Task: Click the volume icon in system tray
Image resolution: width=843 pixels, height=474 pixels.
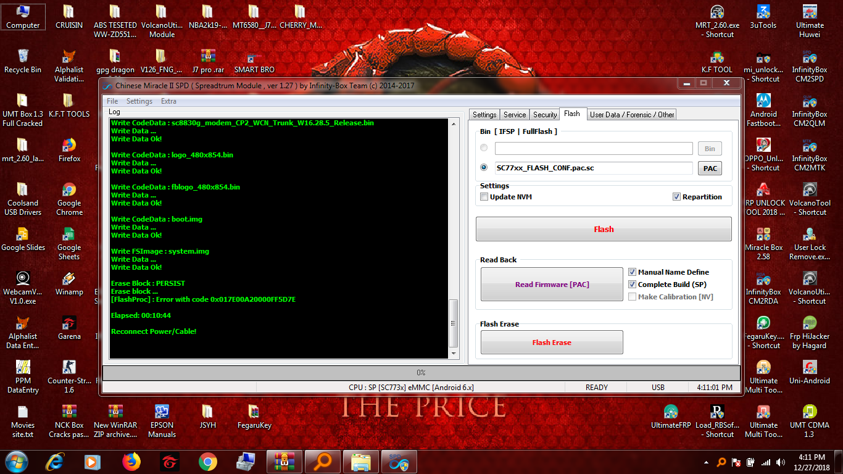Action: (x=781, y=462)
